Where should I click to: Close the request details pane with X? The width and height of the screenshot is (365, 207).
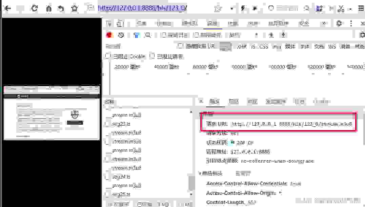click(x=201, y=101)
